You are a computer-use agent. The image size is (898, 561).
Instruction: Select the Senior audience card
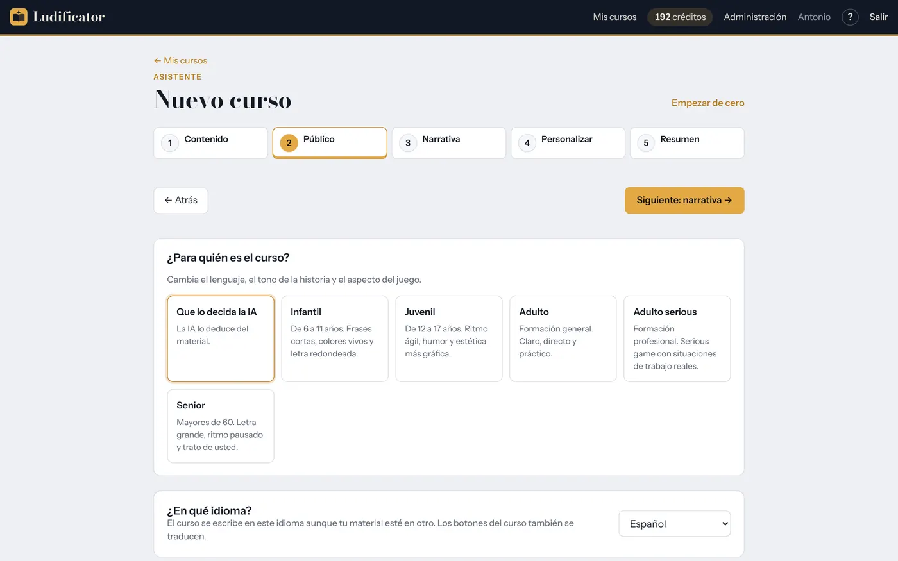point(221,426)
